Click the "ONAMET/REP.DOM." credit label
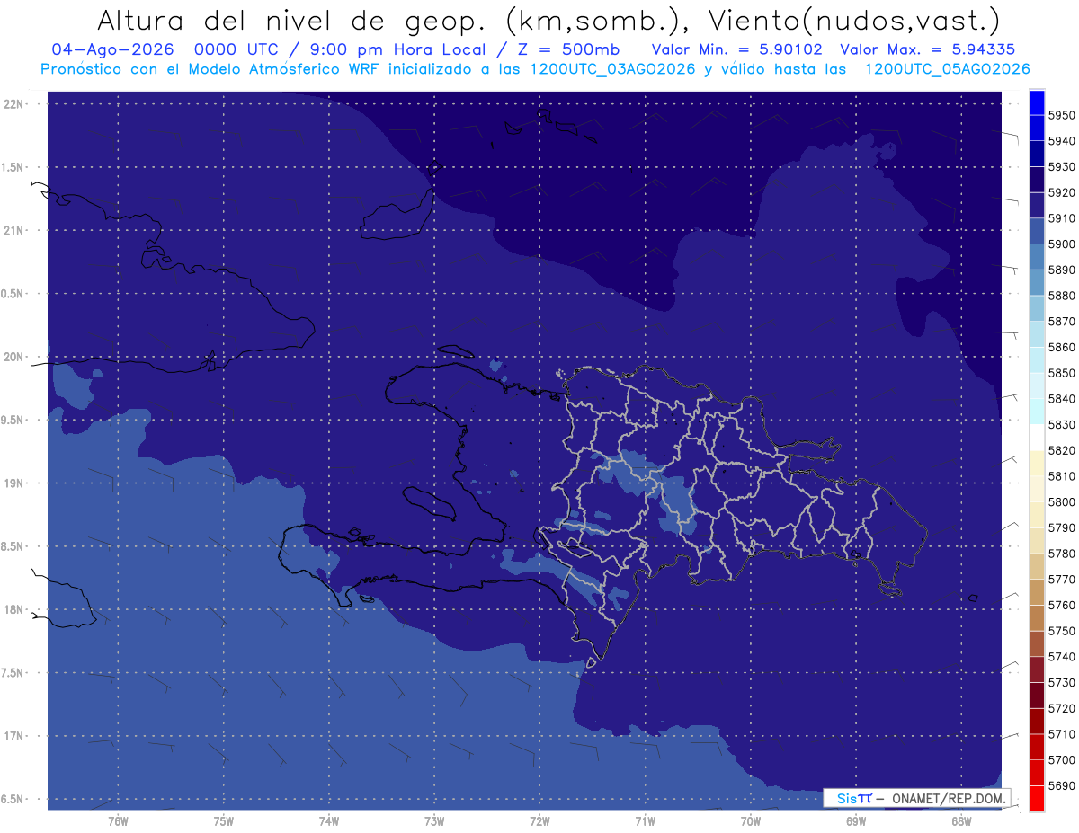Viewport: 1079px width, 833px height. click(948, 798)
